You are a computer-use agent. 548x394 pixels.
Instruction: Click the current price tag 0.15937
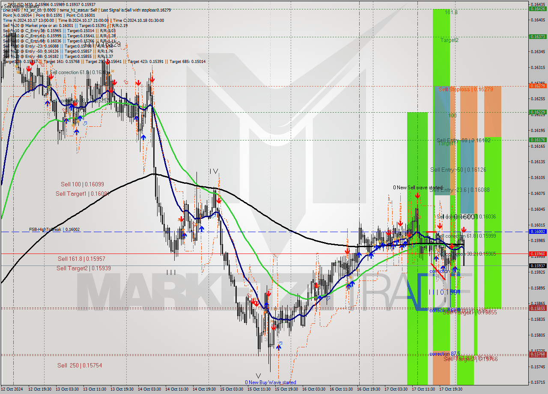537,266
